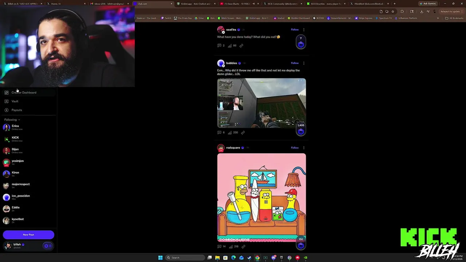The width and height of the screenshot is (466, 262).
Task: Show more bookmarks with the overflow chevron
Action: [438, 18]
